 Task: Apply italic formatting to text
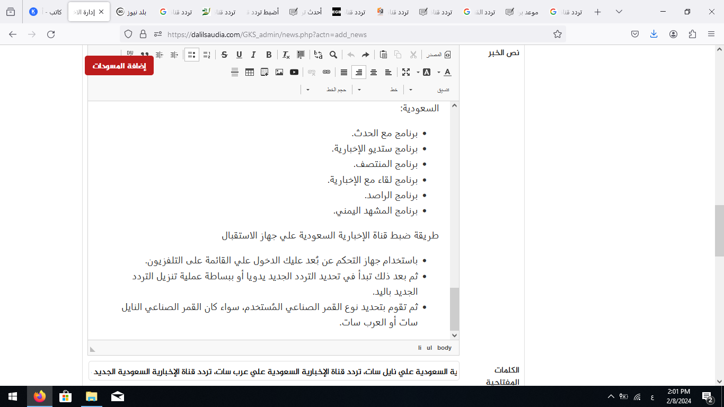[253, 55]
